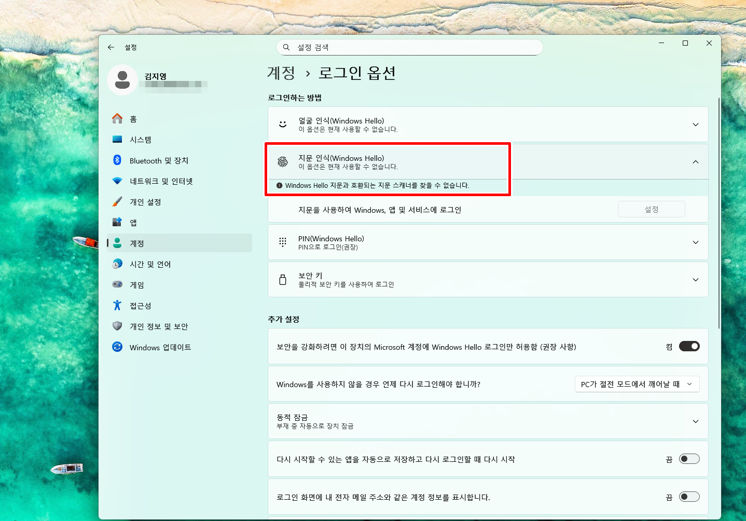Click the fingerprint scanner error info icon
746x521 pixels.
click(280, 185)
